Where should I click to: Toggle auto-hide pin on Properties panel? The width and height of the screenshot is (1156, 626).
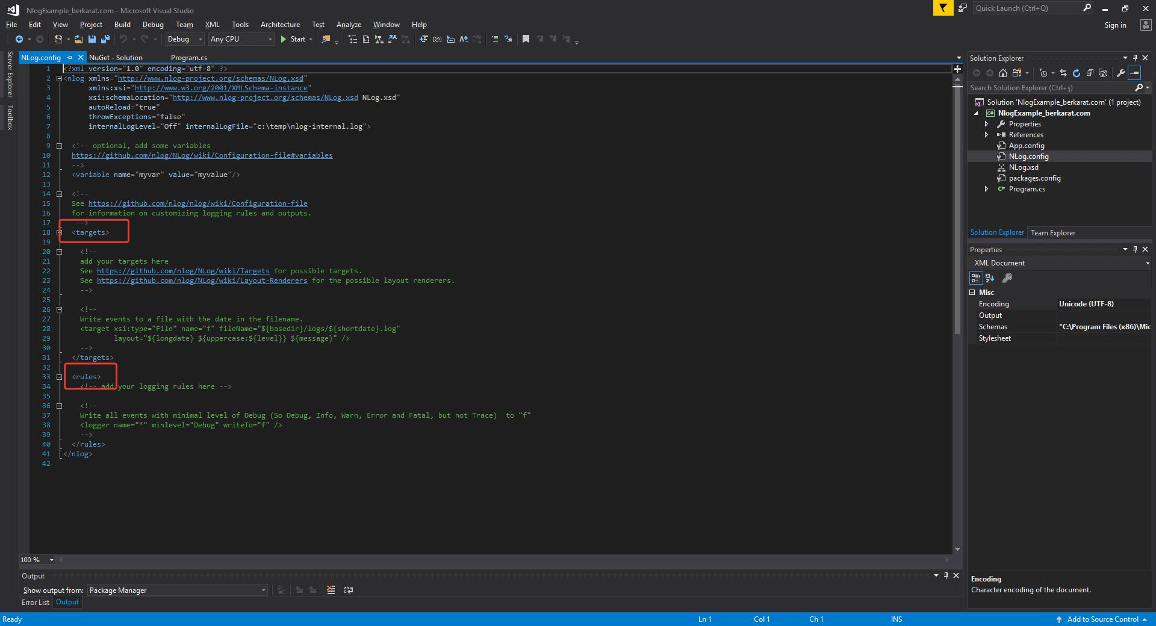(x=1135, y=249)
